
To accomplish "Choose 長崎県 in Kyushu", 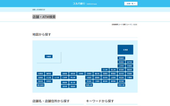I will pos(41,77).
